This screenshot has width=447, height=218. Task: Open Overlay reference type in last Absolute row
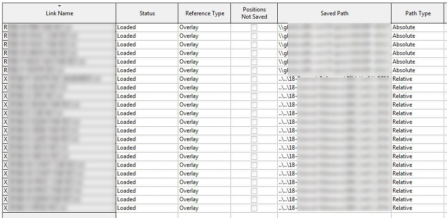[205, 70]
